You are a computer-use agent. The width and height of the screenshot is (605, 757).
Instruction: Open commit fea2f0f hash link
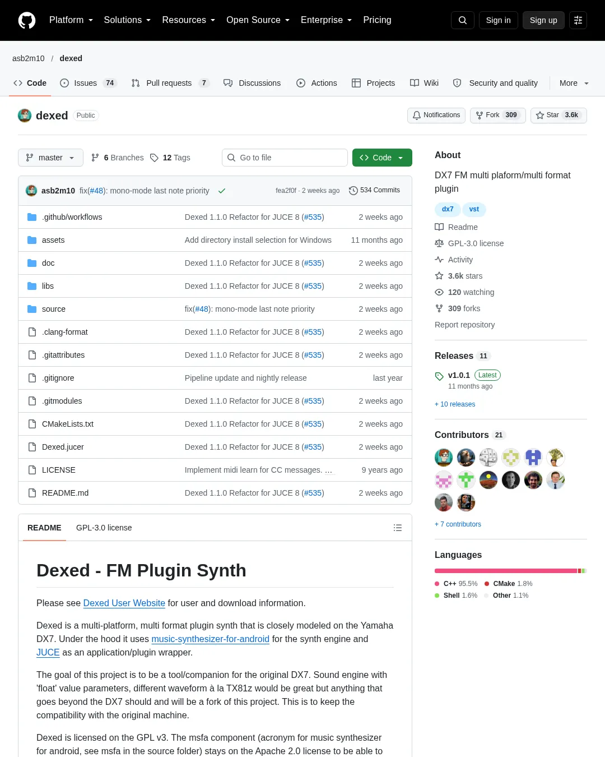point(286,191)
